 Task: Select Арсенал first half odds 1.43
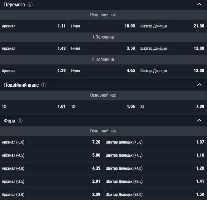(x=34, y=48)
